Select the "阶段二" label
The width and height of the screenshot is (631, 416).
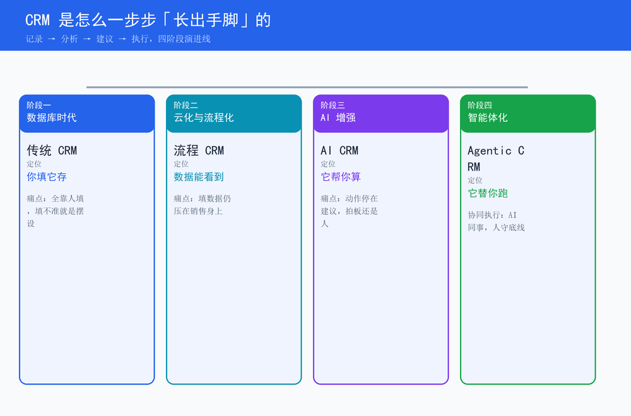tap(186, 105)
